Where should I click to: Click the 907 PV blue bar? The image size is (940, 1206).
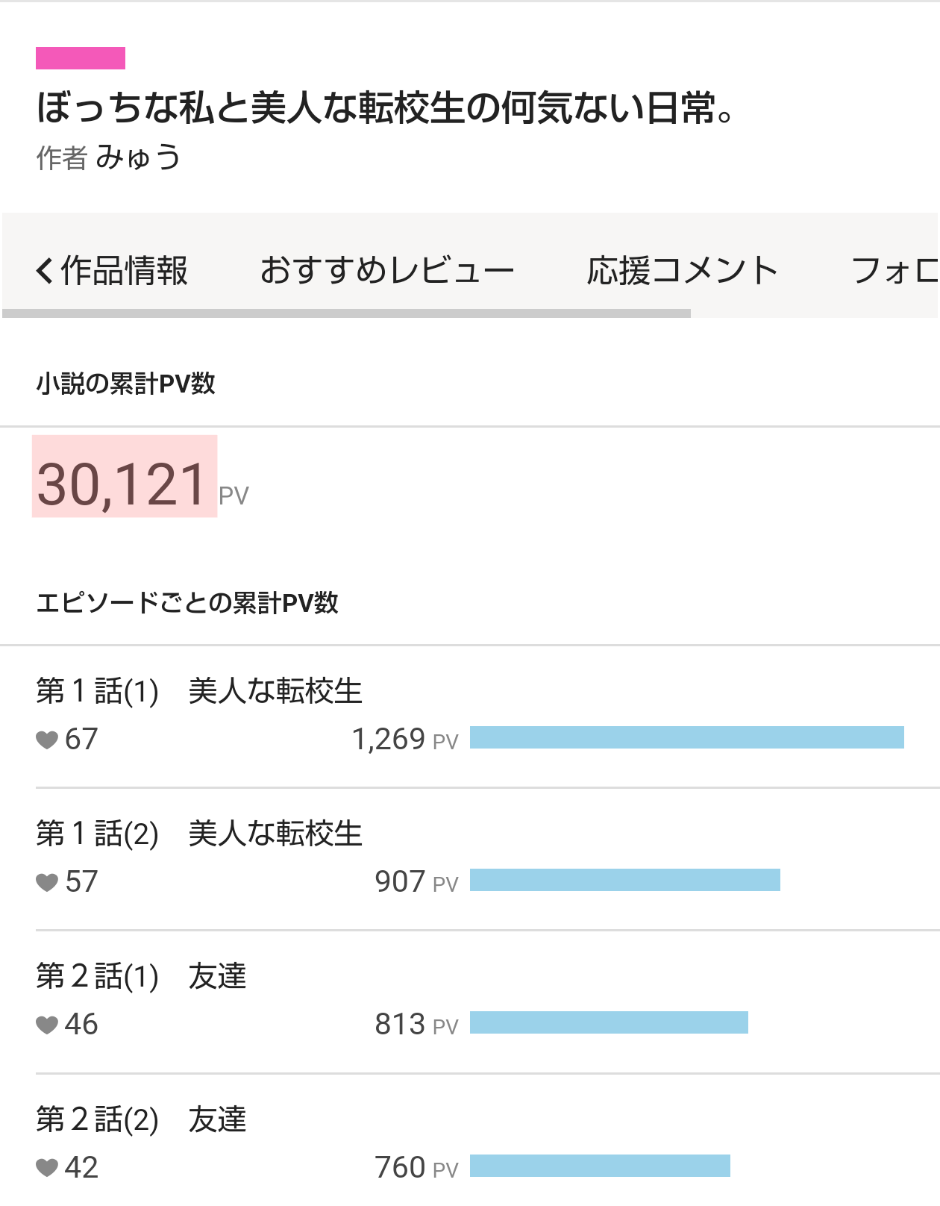click(624, 880)
